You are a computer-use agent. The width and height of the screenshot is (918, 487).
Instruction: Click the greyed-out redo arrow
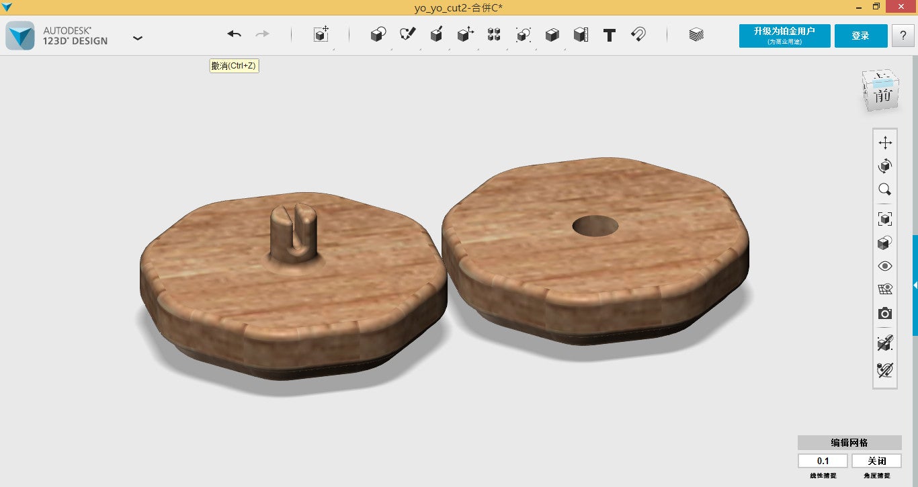tap(263, 34)
